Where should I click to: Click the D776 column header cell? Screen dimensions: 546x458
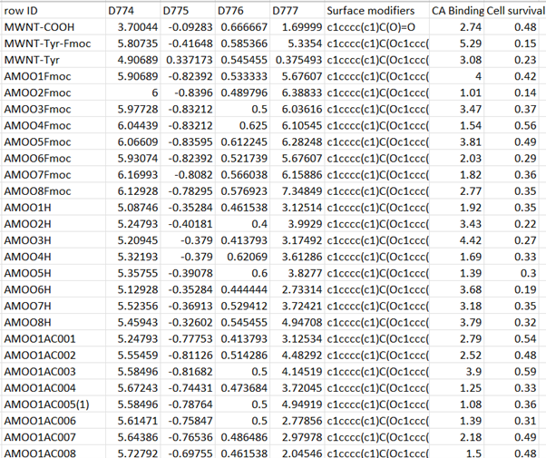(243, 11)
